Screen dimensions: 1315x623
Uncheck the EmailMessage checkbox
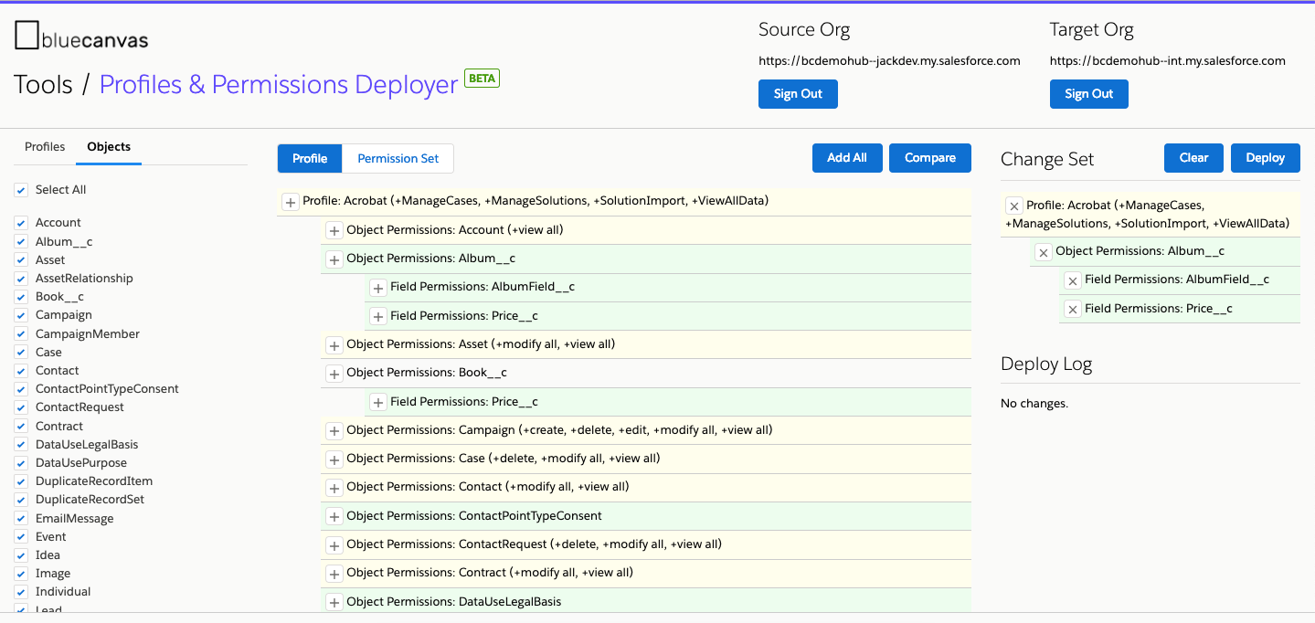pyautogui.click(x=21, y=519)
